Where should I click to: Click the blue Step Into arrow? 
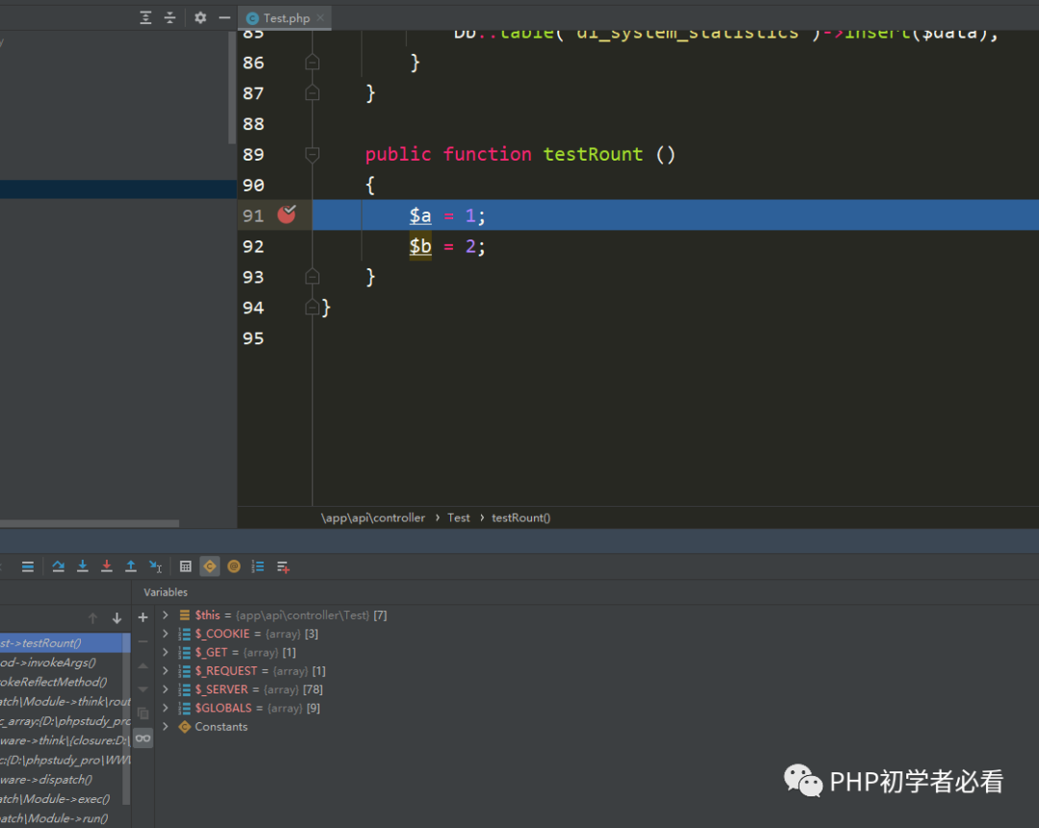[x=83, y=566]
